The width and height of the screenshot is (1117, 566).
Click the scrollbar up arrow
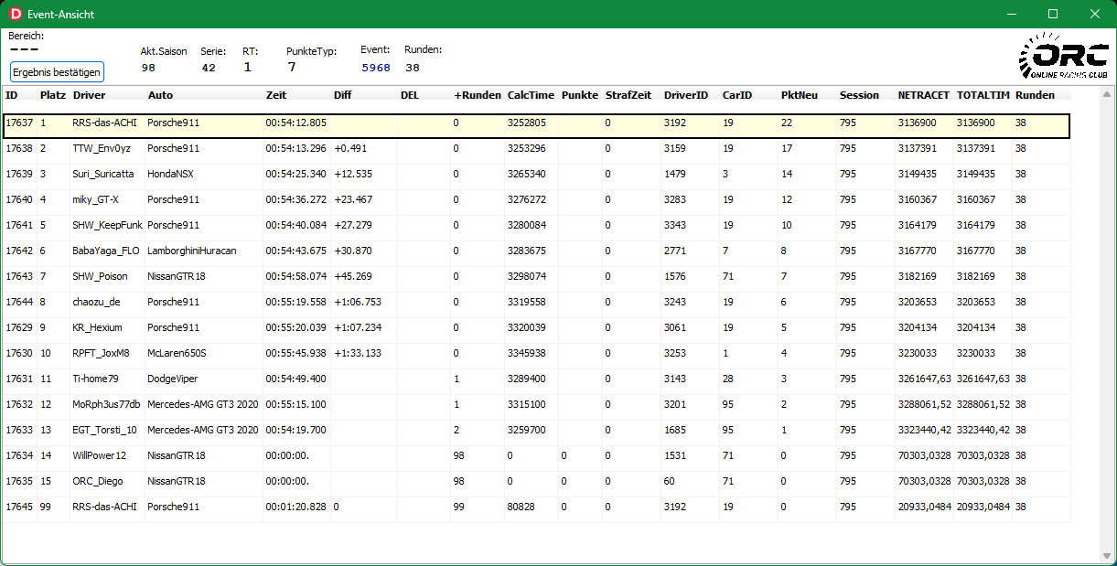1107,95
